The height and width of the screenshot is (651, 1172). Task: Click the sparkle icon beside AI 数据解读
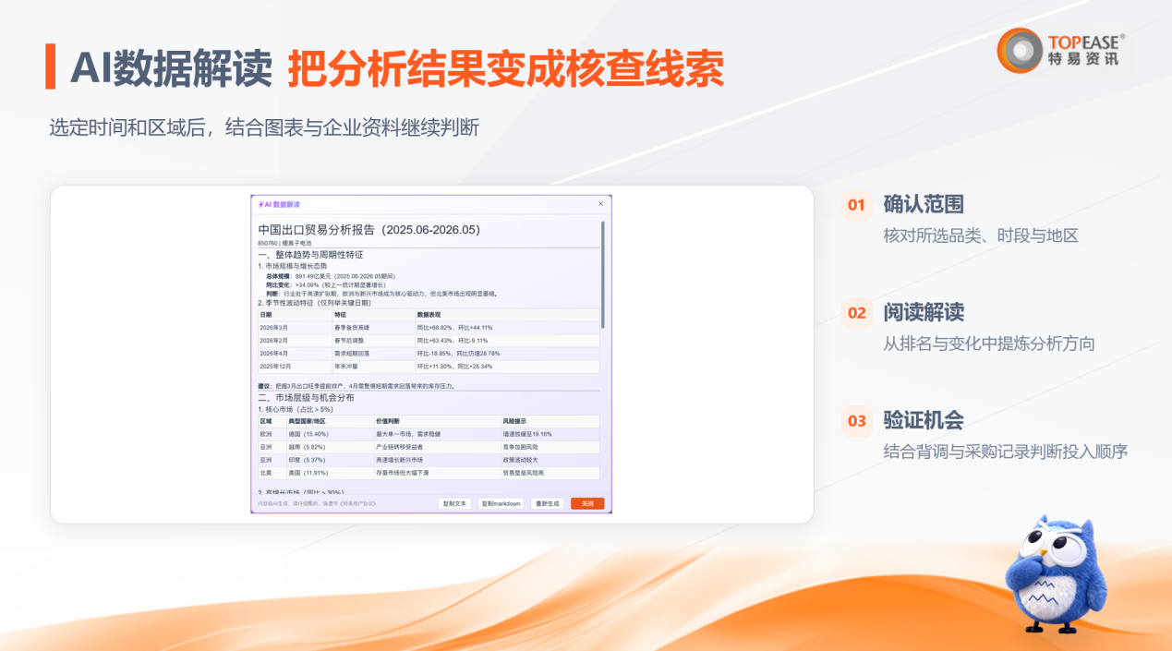(260, 204)
